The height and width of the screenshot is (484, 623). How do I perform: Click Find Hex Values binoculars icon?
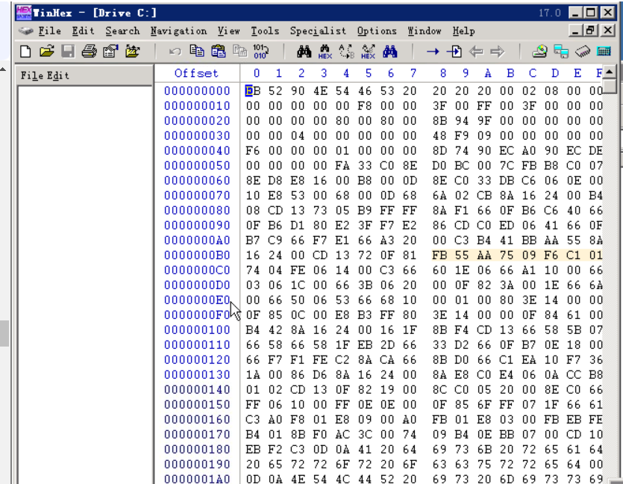[325, 52]
